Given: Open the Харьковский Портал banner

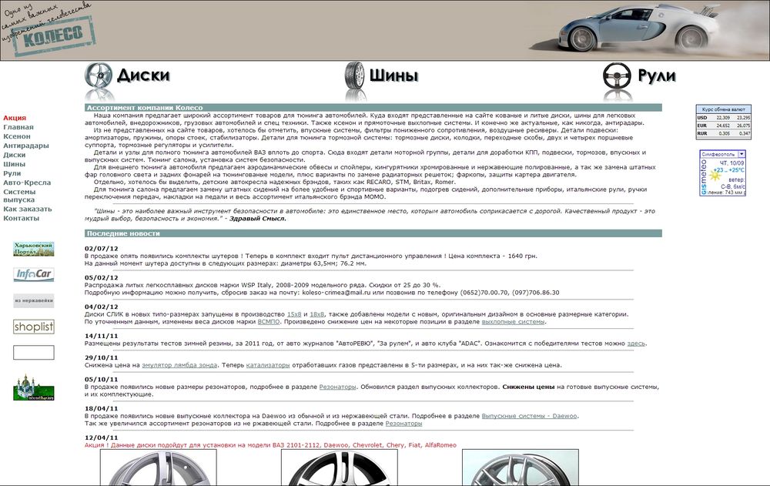Looking at the screenshot, I should (33, 249).
